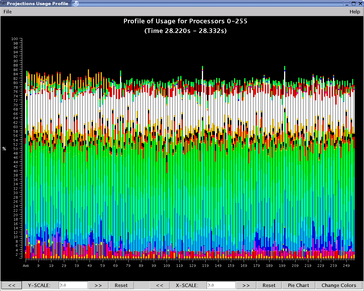Open the Help menu

coord(355,12)
